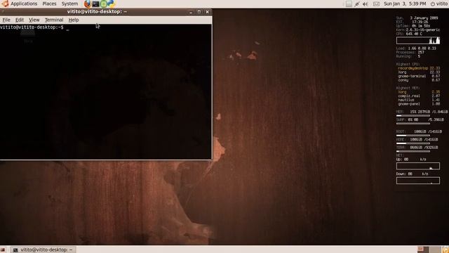Viewport: 449px width, 253px height.
Task: Click the compiz.real entry in conky memory list
Action: (x=419, y=96)
